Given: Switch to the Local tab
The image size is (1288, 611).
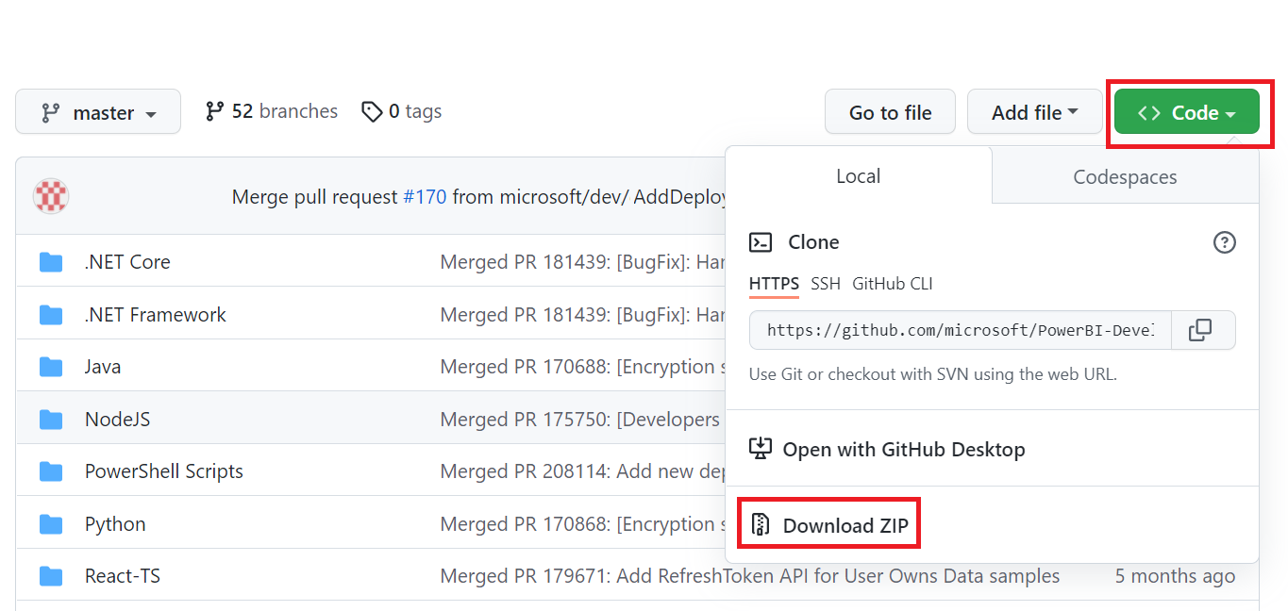Looking at the screenshot, I should pyautogui.click(x=858, y=176).
